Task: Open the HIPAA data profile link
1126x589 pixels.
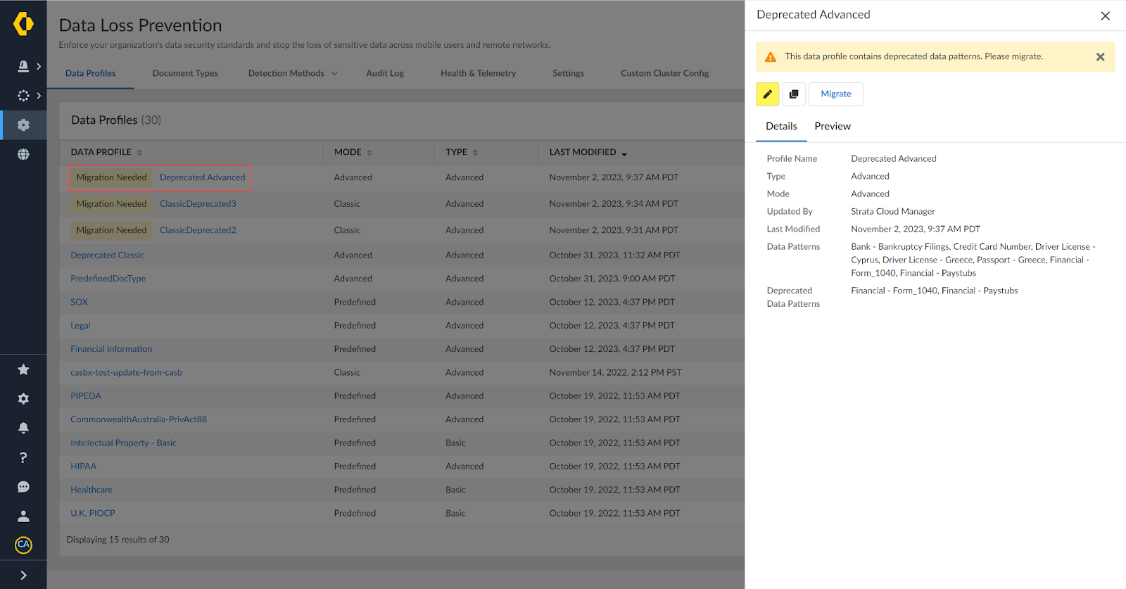Action: pos(83,466)
